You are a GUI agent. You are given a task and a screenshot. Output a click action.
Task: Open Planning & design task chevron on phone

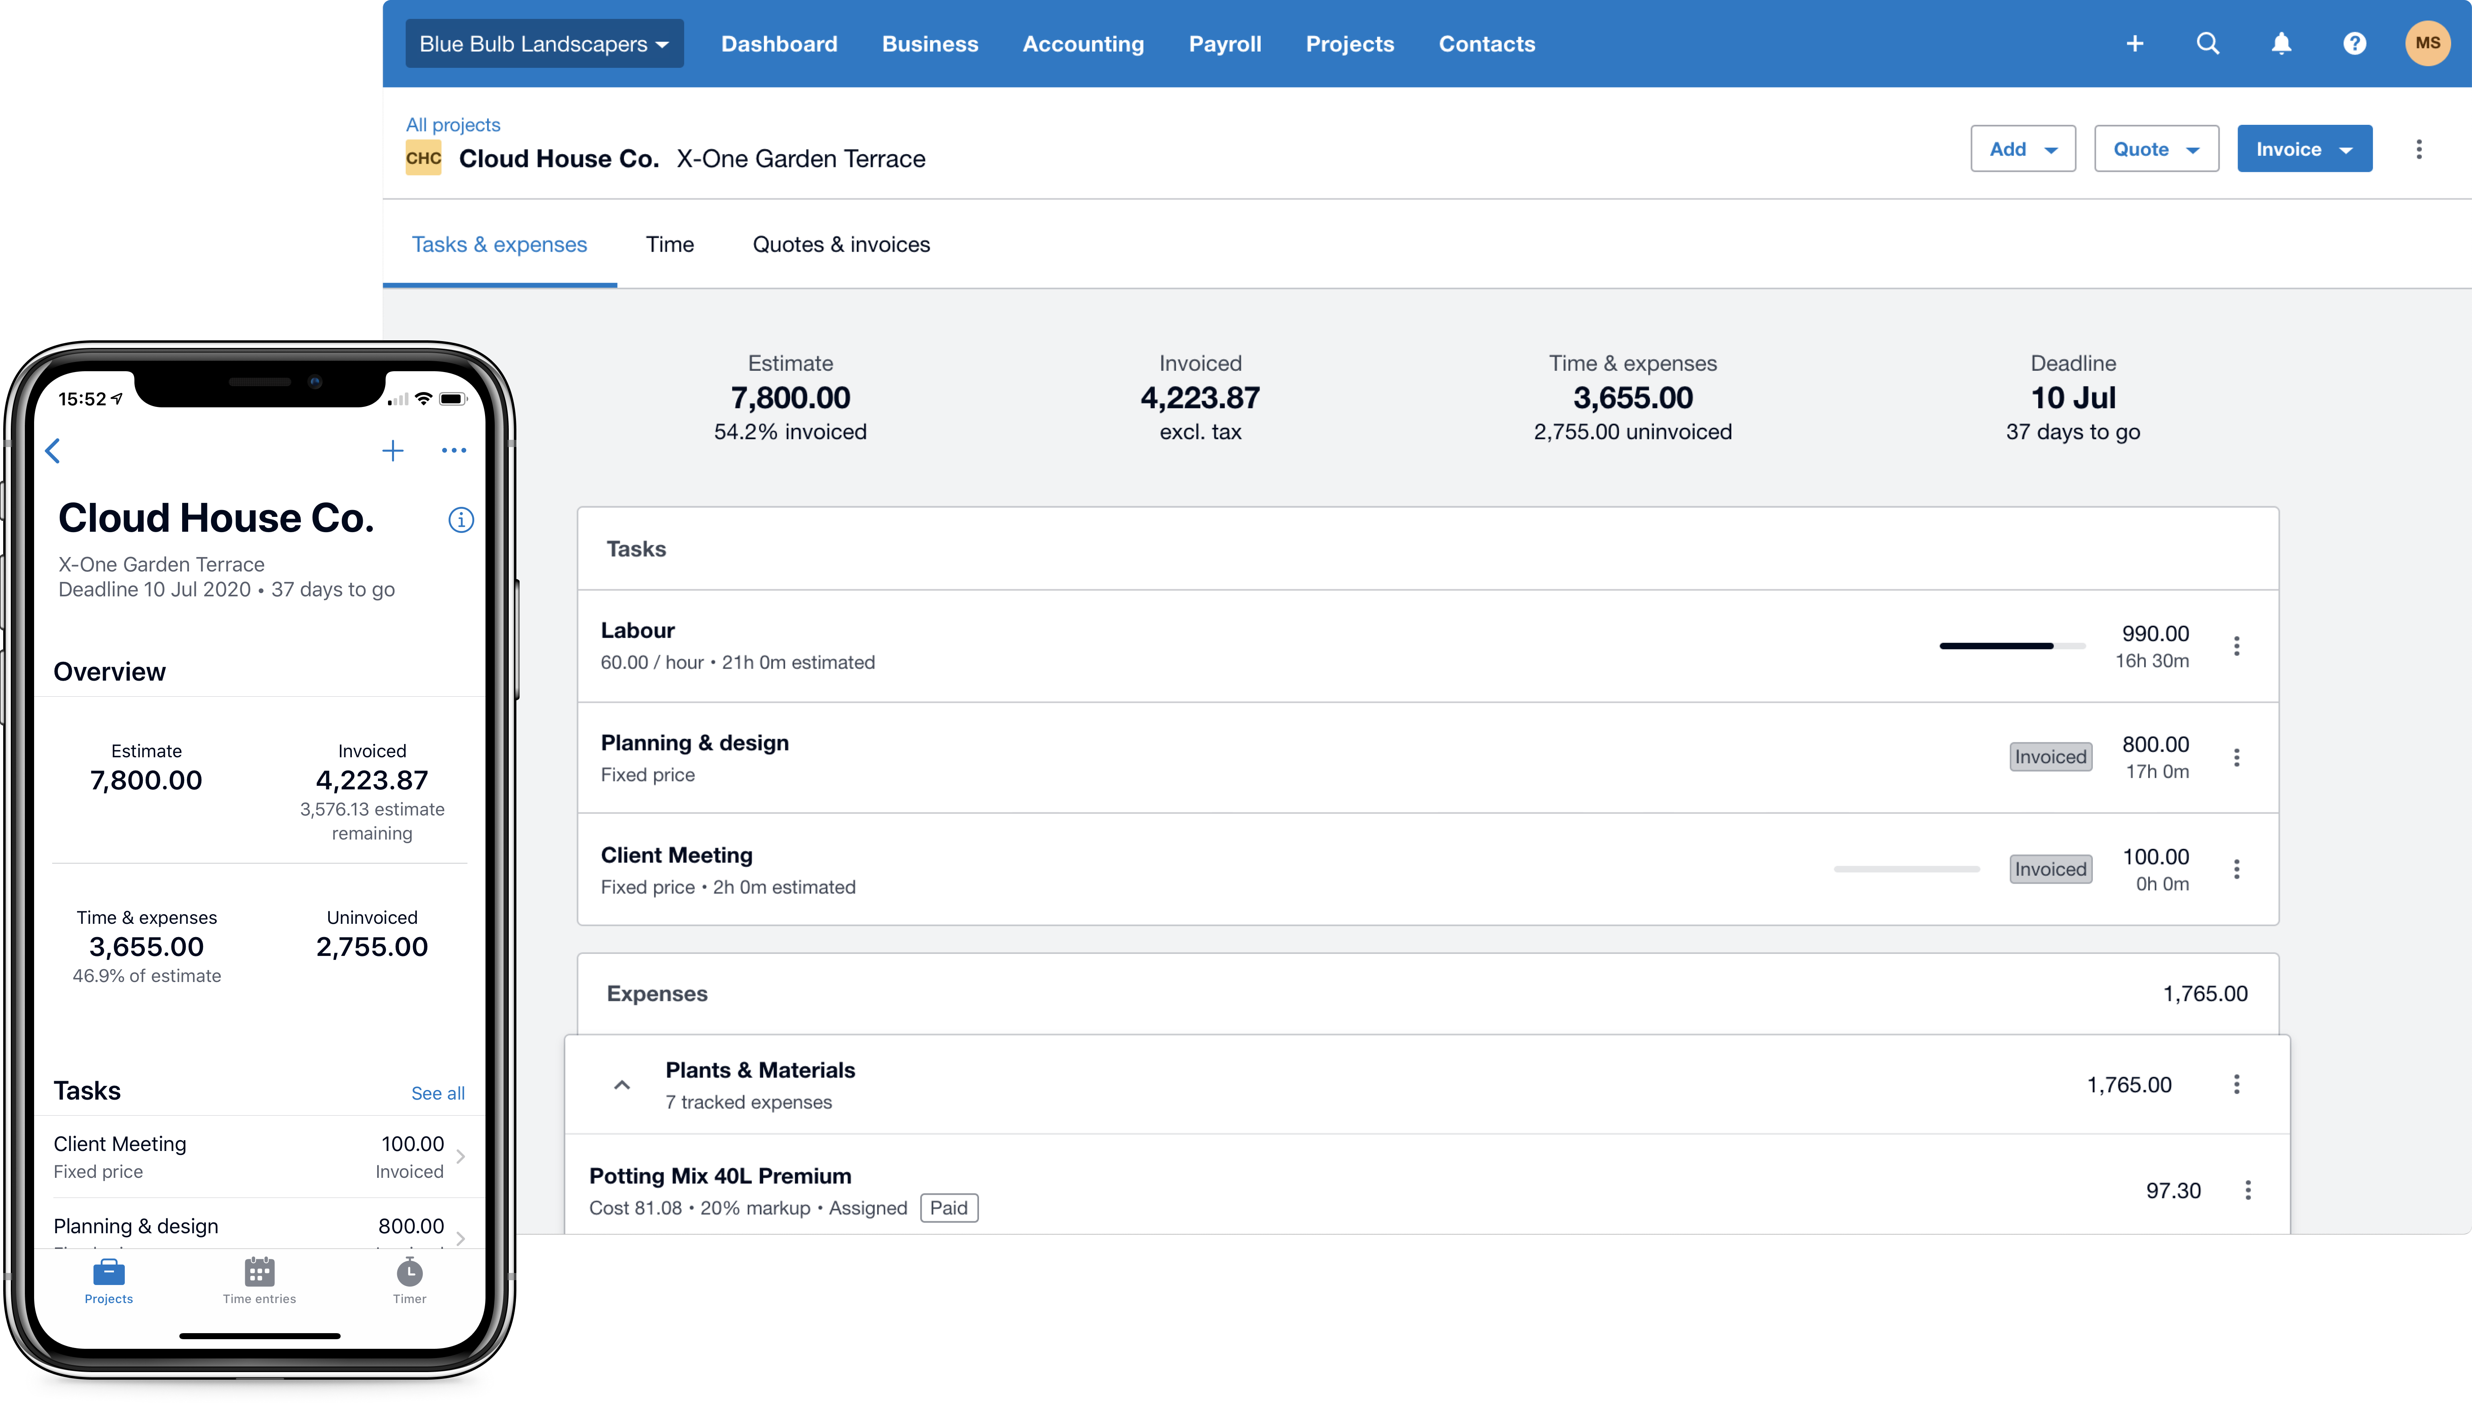(x=461, y=1238)
